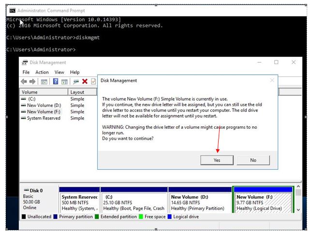This screenshot has width=313, height=233.
Task: Sort by the Layout column header
Action: (82, 92)
